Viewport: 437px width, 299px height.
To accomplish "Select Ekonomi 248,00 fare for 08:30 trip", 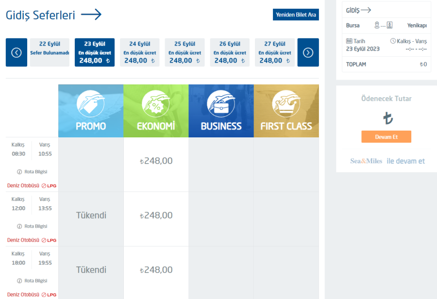I will tap(156, 161).
